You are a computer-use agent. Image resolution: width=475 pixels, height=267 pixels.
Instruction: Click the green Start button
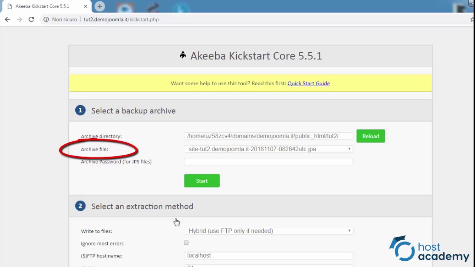tap(202, 181)
